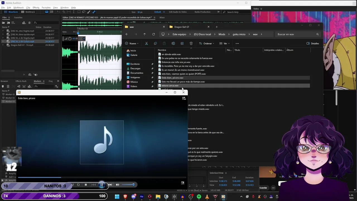Click the trash icon in Files panel
The width and height of the screenshot is (357, 201).
29,23
